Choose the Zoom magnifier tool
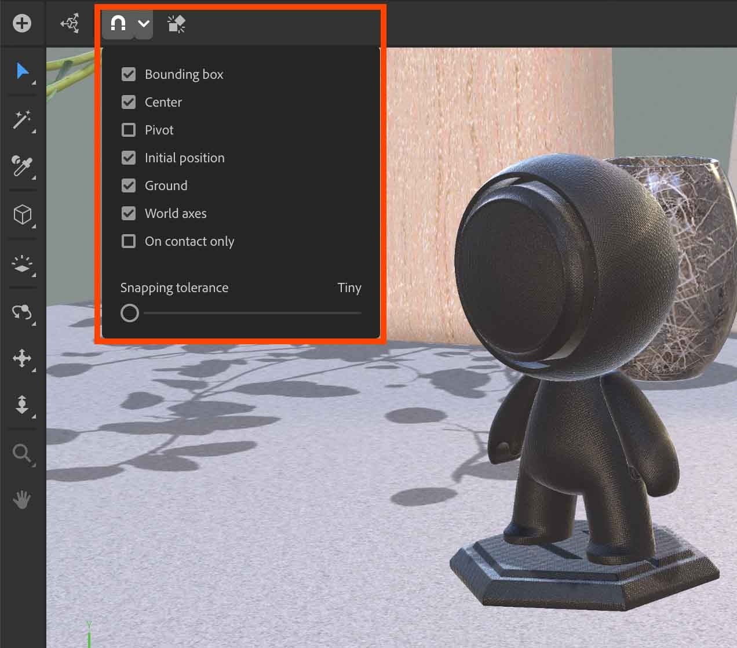Screen dimensions: 737x648 [22, 453]
